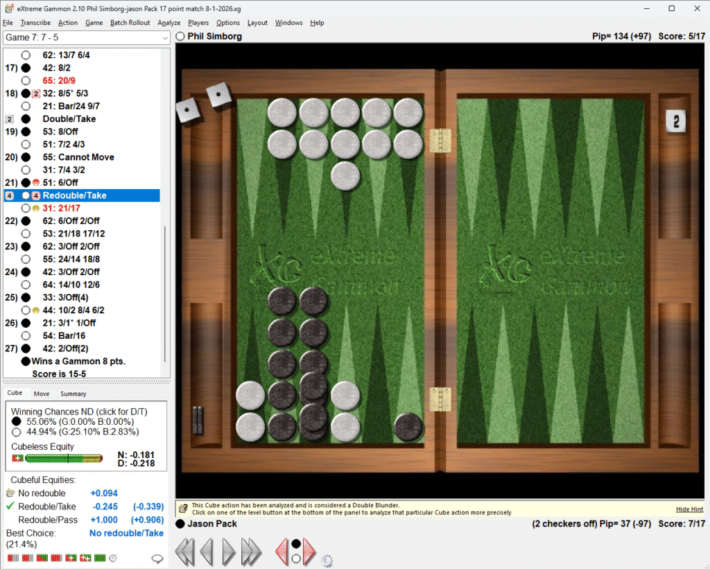Screen dimensions: 710x569
Task: Jump to the last move with double-right arrow
Action: [x=251, y=552]
